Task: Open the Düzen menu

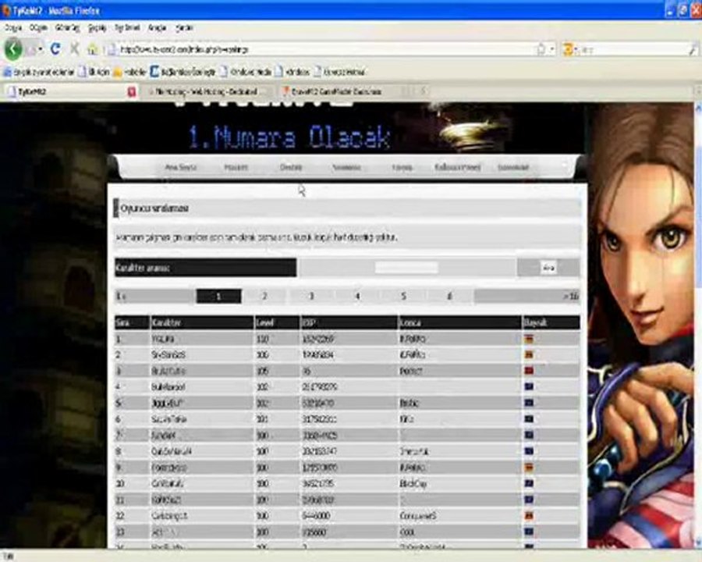Action: click(x=38, y=28)
